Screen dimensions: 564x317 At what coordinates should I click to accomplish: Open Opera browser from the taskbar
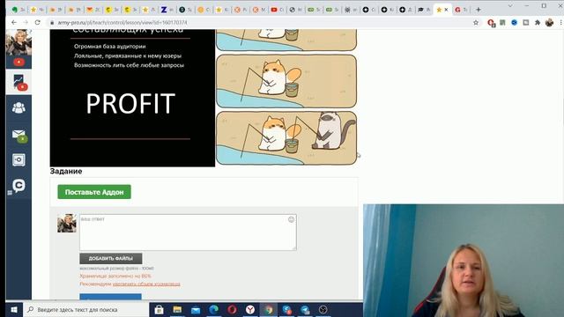(232, 309)
